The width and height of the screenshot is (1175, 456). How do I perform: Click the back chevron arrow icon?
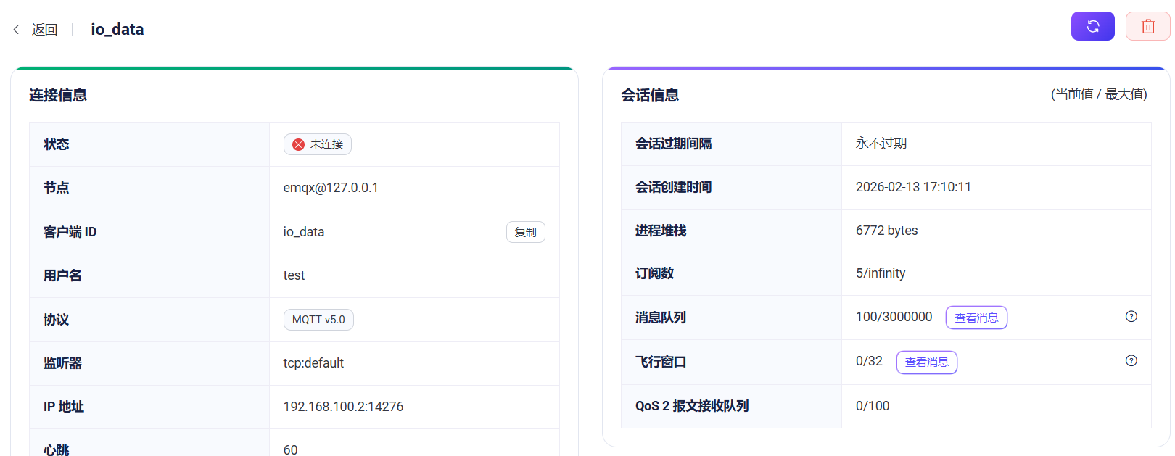pyautogui.click(x=16, y=30)
